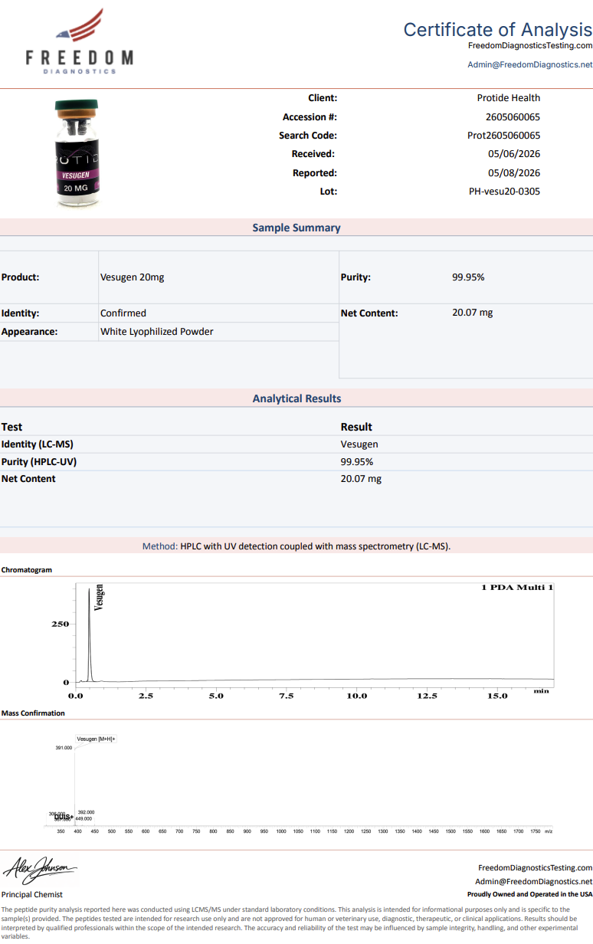Select reported date 05/08/2026
The image size is (593, 944).
click(x=514, y=173)
